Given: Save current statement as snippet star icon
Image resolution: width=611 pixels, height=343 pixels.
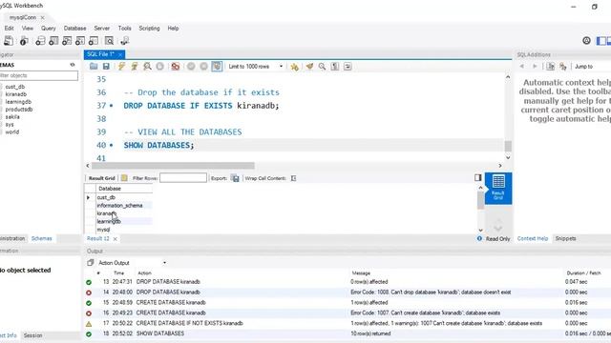Looking at the screenshot, I should click(295, 67).
